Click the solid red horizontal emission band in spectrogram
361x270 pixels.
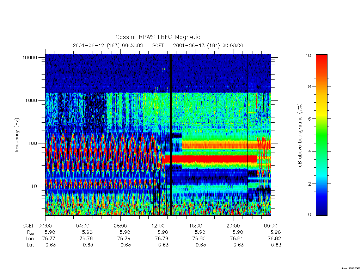tap(211, 159)
